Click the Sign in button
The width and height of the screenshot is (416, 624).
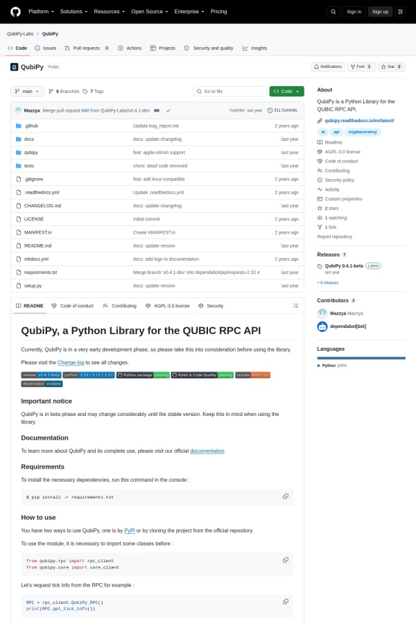354,12
